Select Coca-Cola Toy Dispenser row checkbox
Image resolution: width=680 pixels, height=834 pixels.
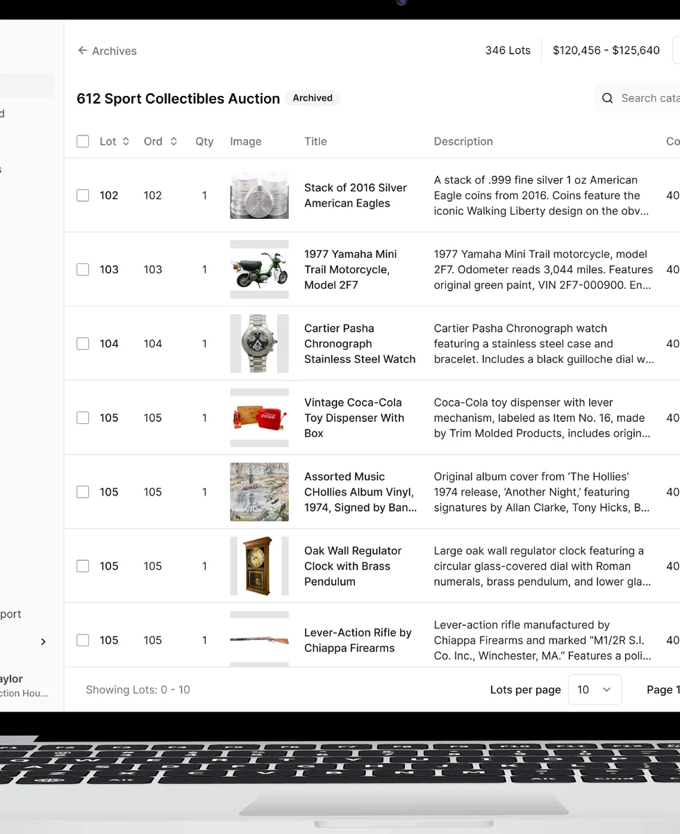[83, 418]
